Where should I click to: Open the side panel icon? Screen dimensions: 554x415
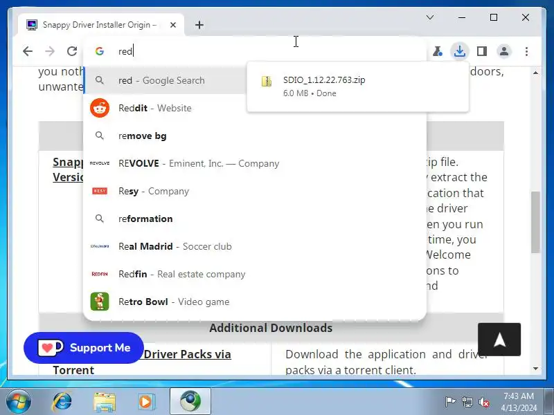point(482,51)
